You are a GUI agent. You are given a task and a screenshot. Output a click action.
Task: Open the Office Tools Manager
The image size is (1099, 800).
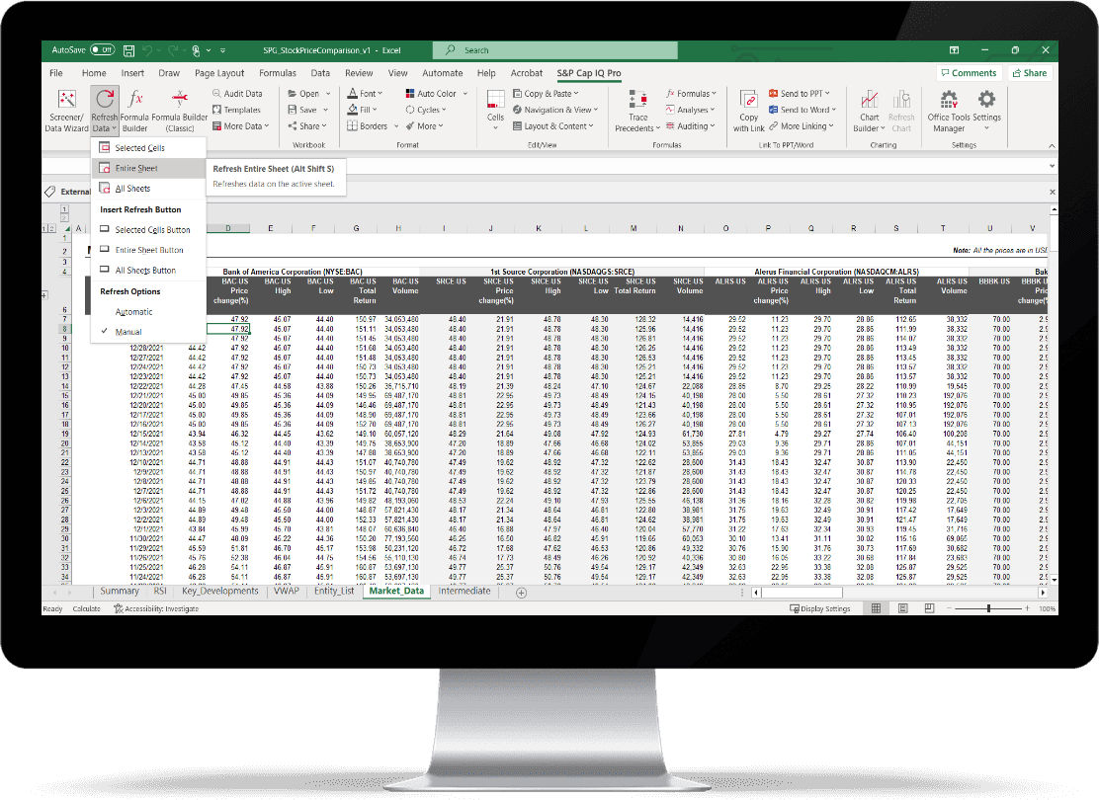pos(949,111)
